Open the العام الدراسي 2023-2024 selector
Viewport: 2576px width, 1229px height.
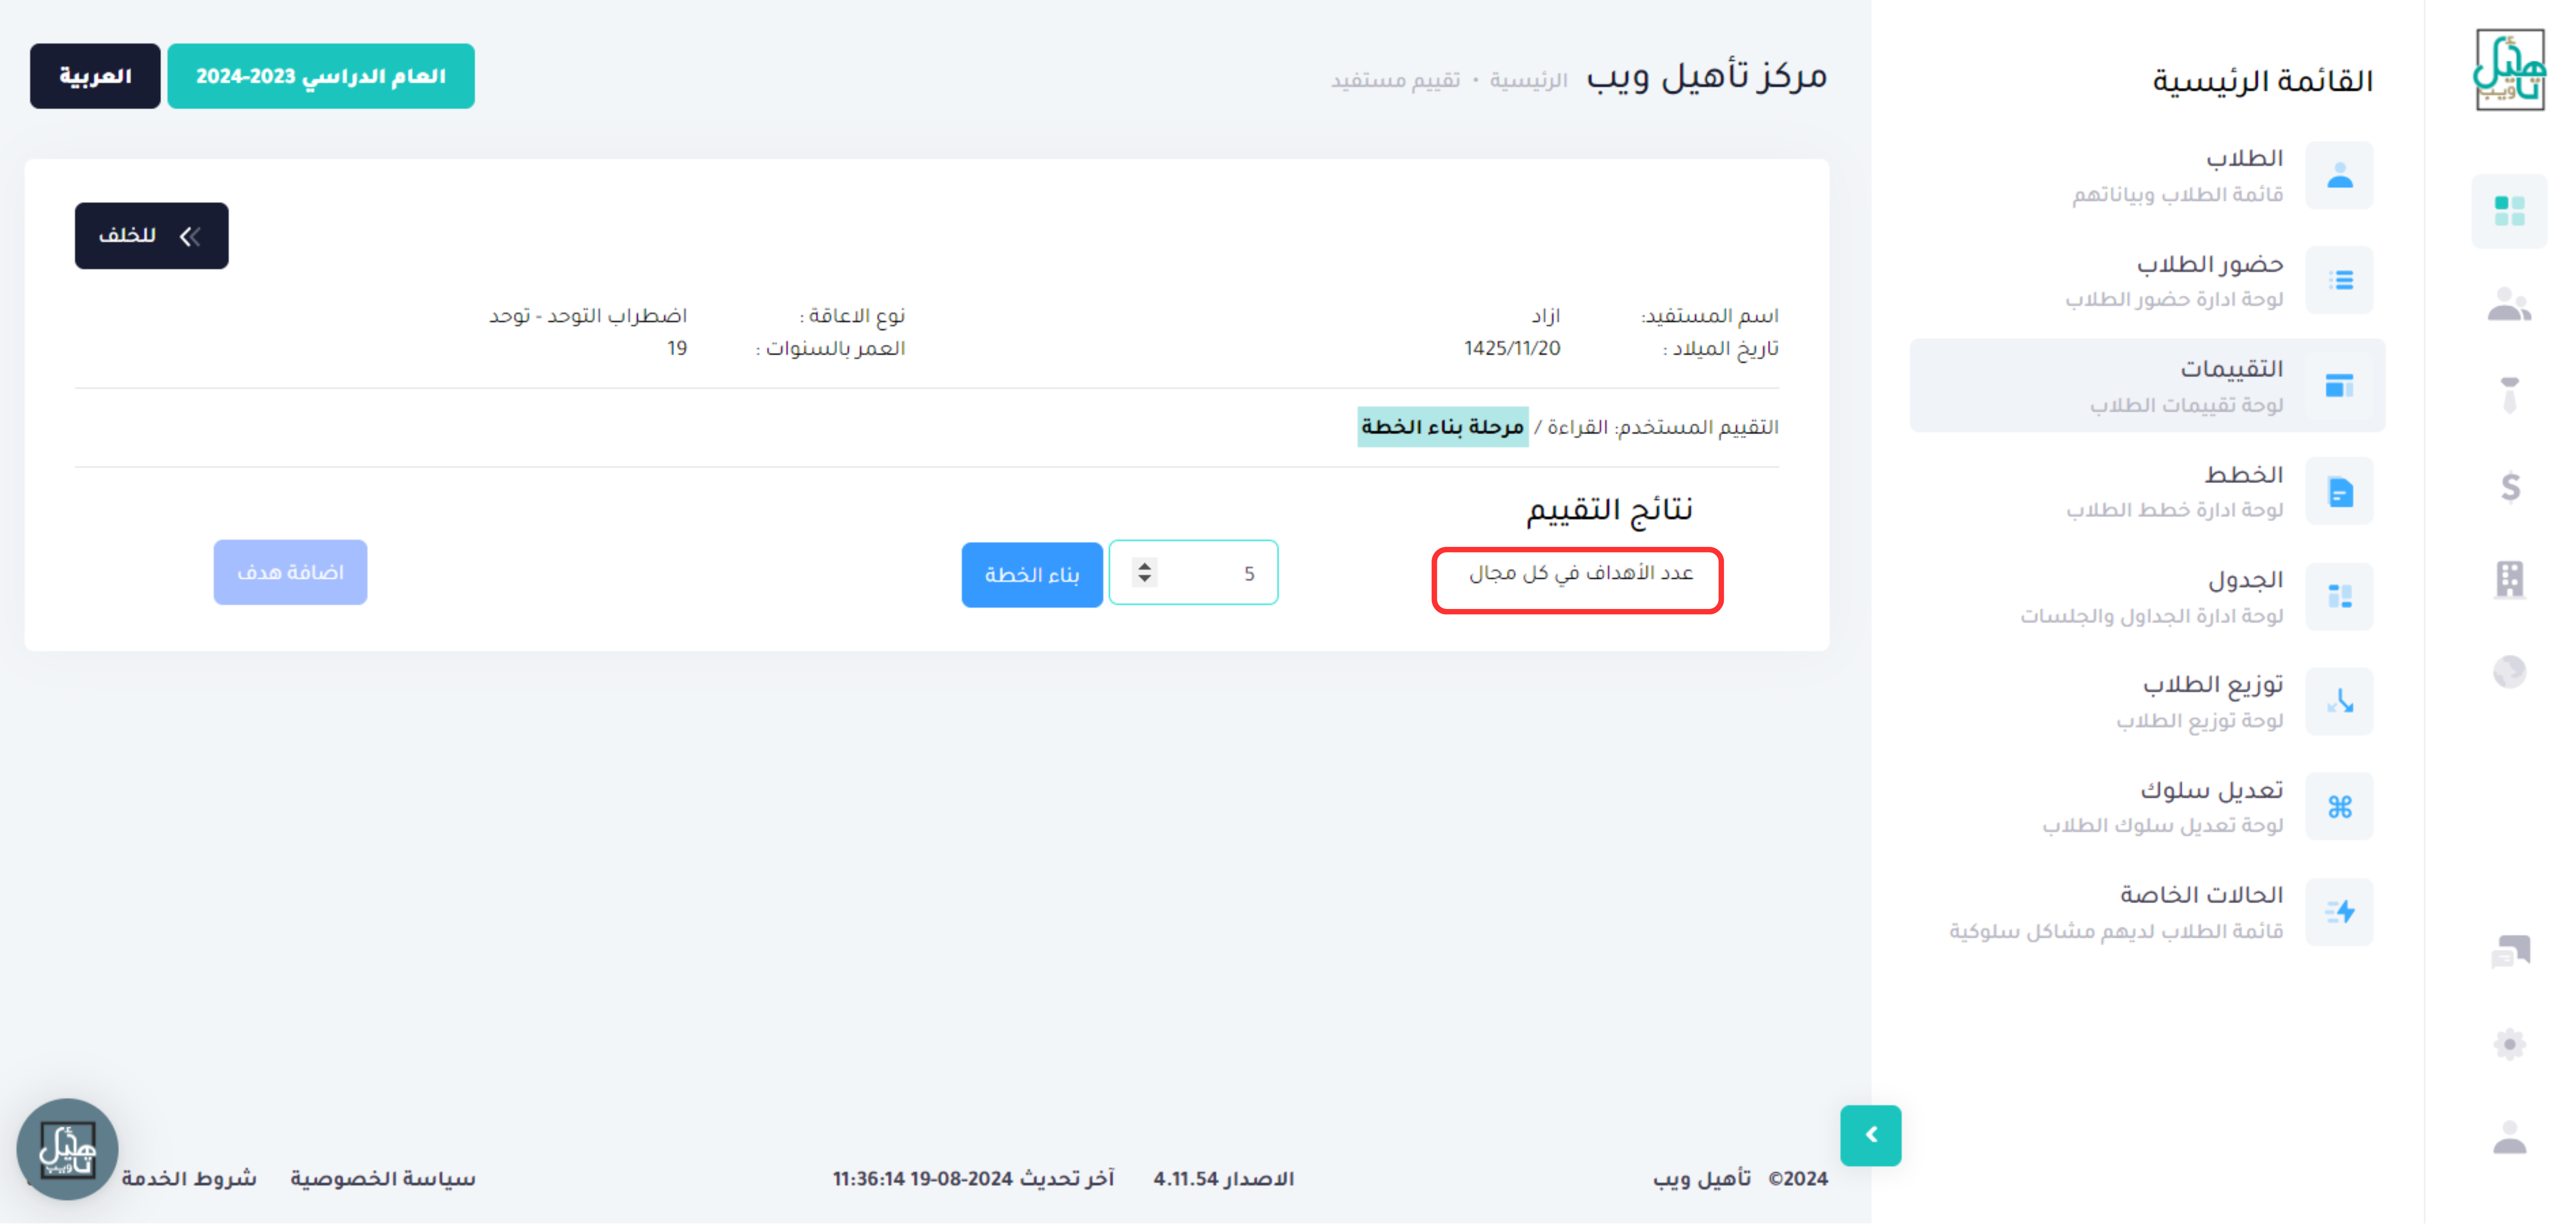click(320, 76)
